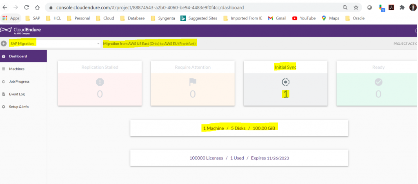The image size is (418, 184).
Task: Open the Project Actions menu
Action: pos(405,44)
